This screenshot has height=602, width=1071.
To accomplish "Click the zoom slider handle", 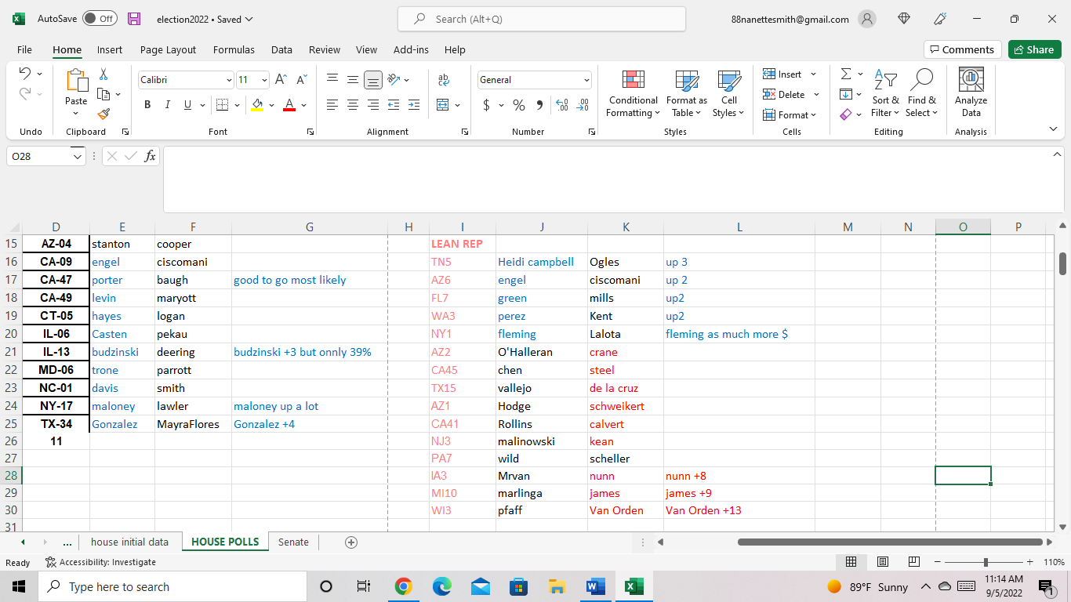I will click(x=986, y=562).
